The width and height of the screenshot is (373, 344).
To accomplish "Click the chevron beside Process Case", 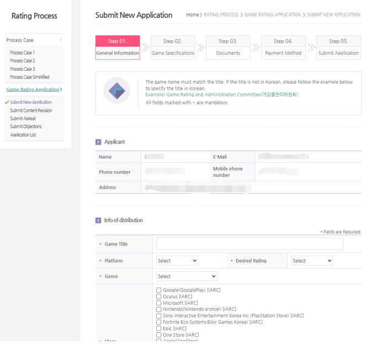I will tap(61, 40).
